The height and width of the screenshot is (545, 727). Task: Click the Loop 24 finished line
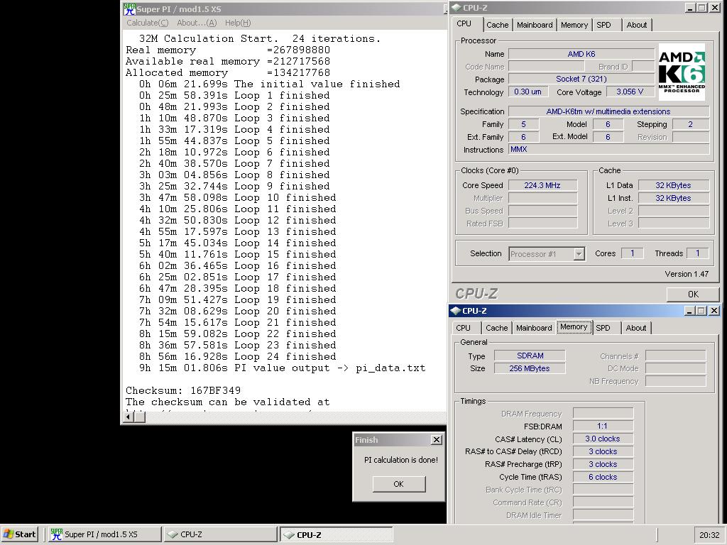(x=237, y=357)
